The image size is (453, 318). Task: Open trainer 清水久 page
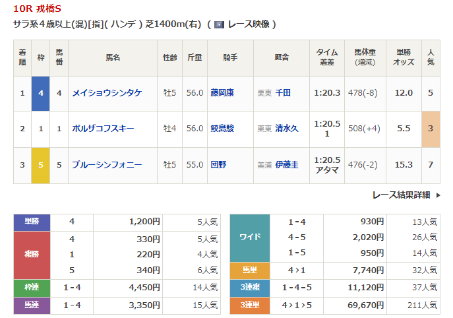tap(287, 129)
